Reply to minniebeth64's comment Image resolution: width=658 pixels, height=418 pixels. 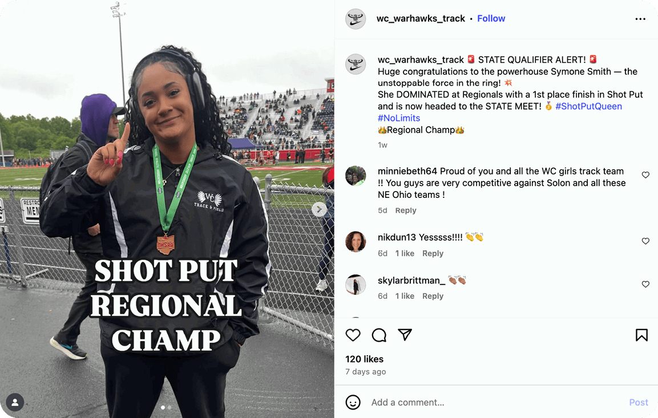[405, 210]
